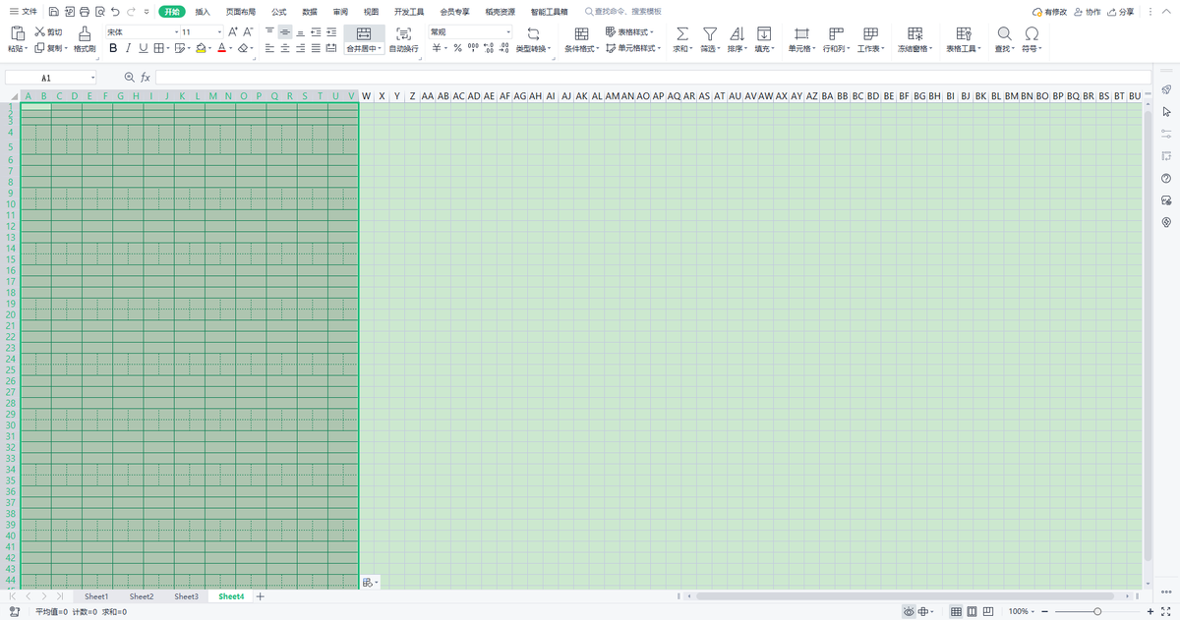This screenshot has height=620, width=1180.
Task: Expand the quick access toolbar customize arrow
Action: coord(147,12)
